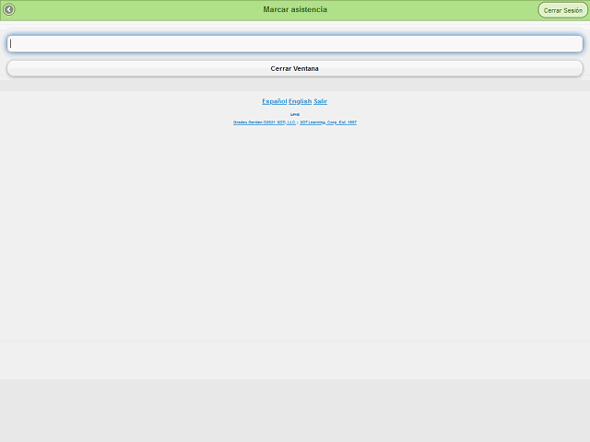Switch language to Español
590x442 pixels.
coord(275,101)
